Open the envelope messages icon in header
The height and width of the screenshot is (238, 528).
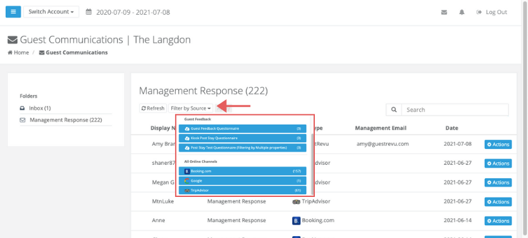(444, 12)
